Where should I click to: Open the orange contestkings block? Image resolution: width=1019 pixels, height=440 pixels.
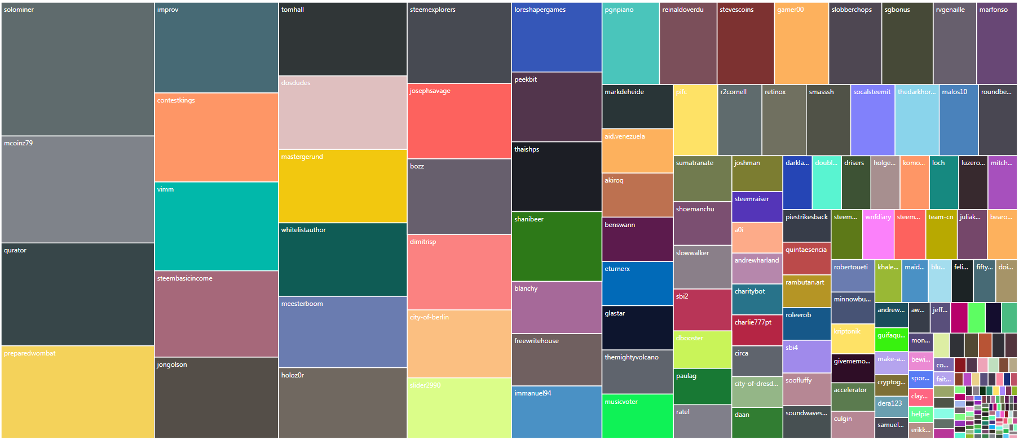point(217,137)
